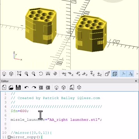Viewport: 139px width, 139px height.
Task: Open a file with the folder icon
Action: 11,88
